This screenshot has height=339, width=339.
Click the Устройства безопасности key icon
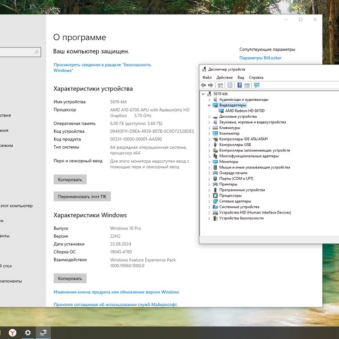(215, 218)
